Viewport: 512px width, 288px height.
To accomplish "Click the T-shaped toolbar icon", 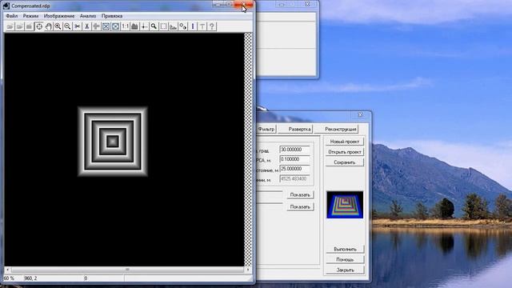I will click(202, 26).
